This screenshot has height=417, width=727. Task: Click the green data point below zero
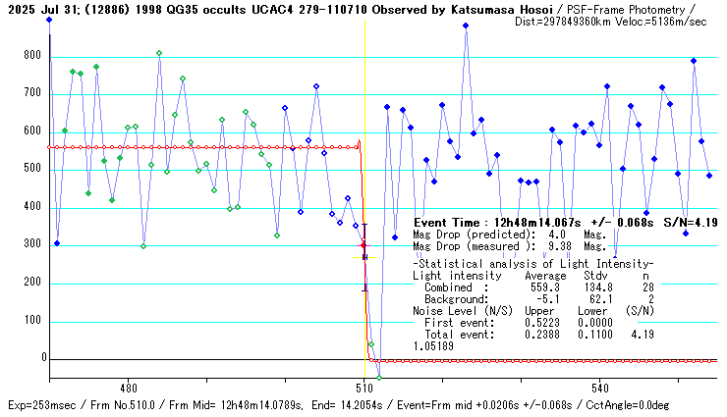click(x=379, y=377)
